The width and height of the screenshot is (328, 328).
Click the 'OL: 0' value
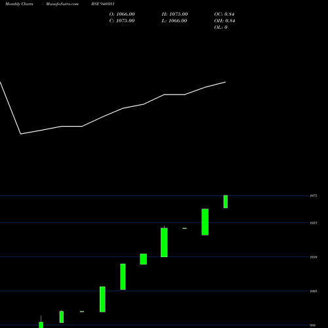pos(221,28)
